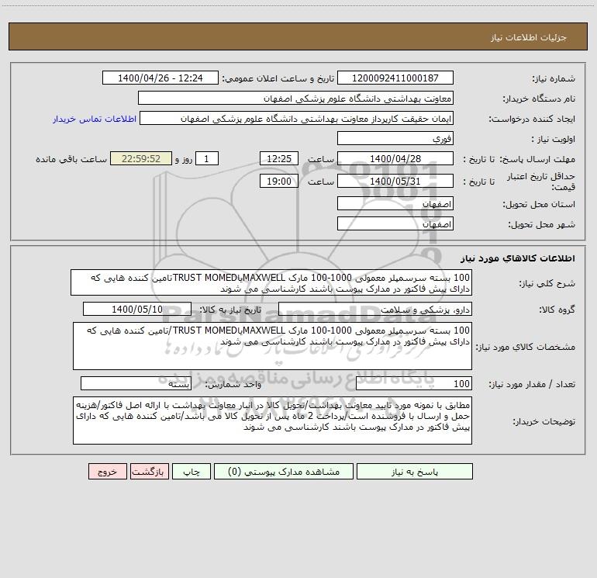Click the شهر محل تحویل field

(x=395, y=223)
